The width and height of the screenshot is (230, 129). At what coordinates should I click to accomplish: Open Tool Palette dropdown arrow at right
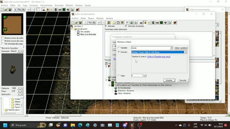coord(217,25)
